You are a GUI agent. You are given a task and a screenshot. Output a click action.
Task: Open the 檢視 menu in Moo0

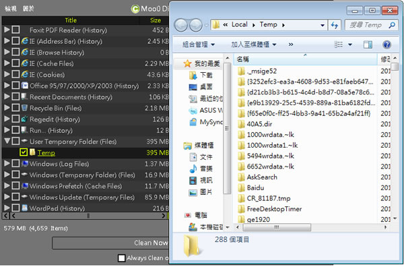click(x=11, y=9)
